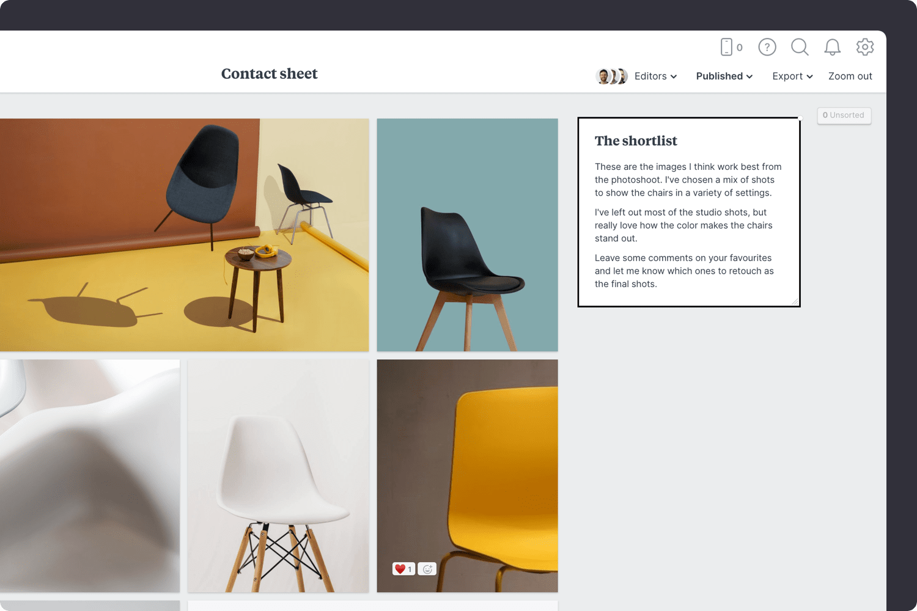917x611 pixels.
Task: View the editors' avatar group
Action: pyautogui.click(x=611, y=76)
